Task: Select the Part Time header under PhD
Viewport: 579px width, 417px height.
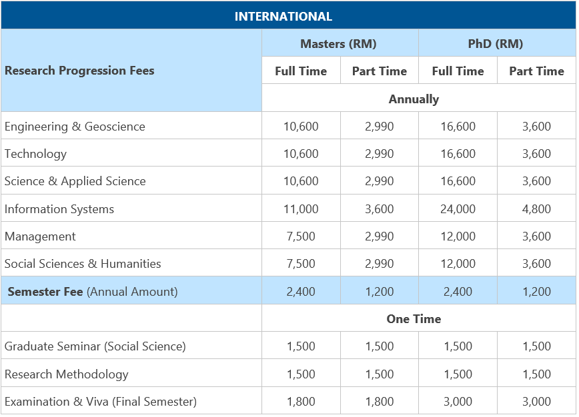Action: coord(536,71)
